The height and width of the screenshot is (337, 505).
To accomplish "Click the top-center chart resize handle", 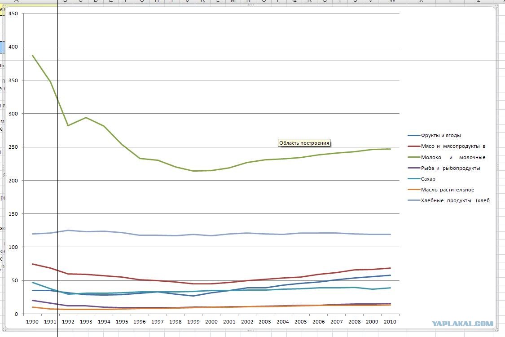I will (x=251, y=5).
